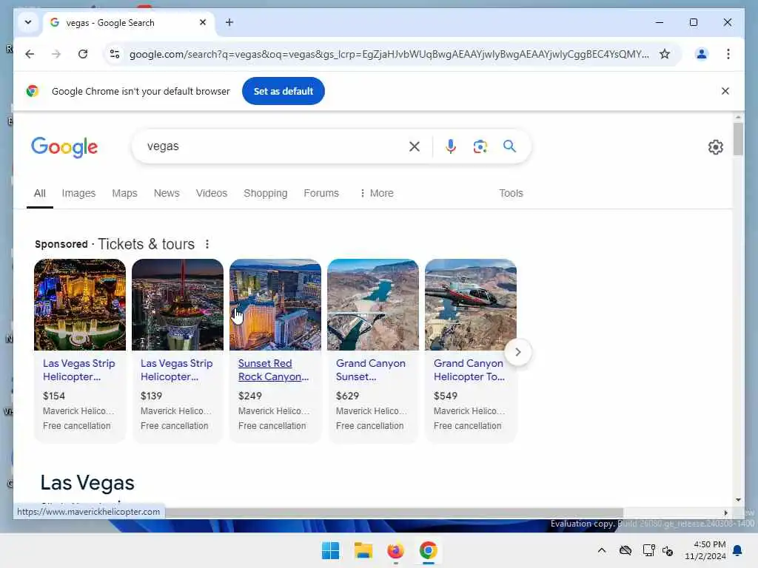Select the All results tab

tap(40, 193)
